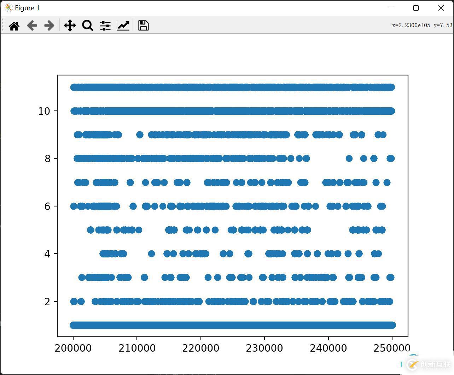Close the Figure 1 window
The height and width of the screenshot is (375, 454).
click(x=441, y=8)
